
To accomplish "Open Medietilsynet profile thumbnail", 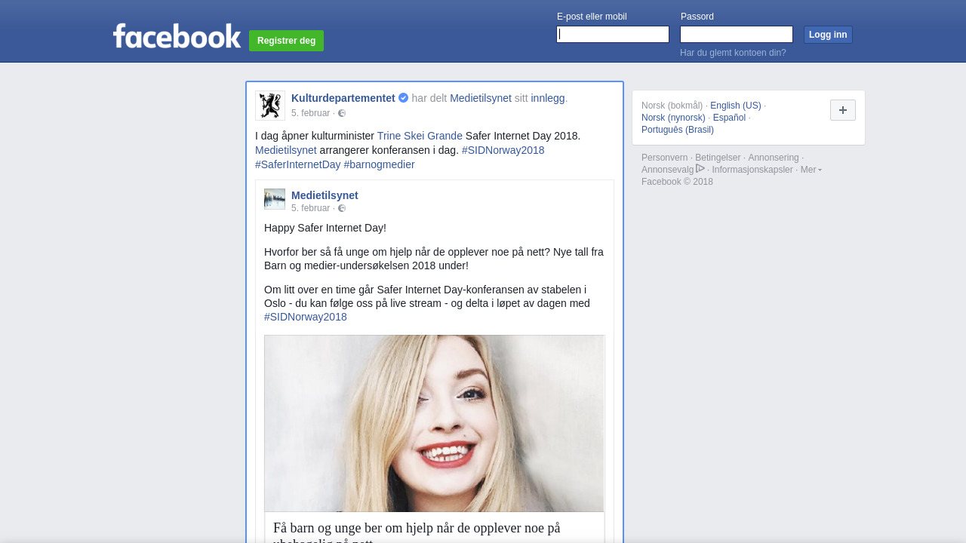I will coord(275,199).
